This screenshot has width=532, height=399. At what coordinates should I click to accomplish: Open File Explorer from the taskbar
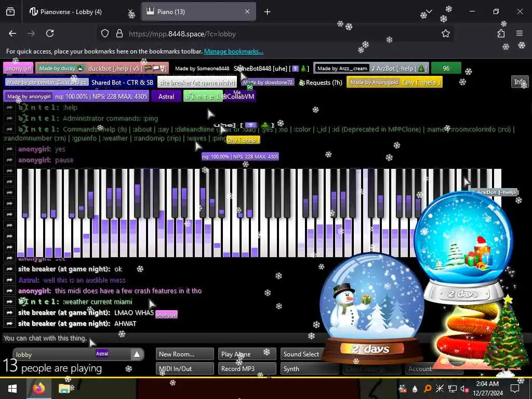(x=64, y=389)
